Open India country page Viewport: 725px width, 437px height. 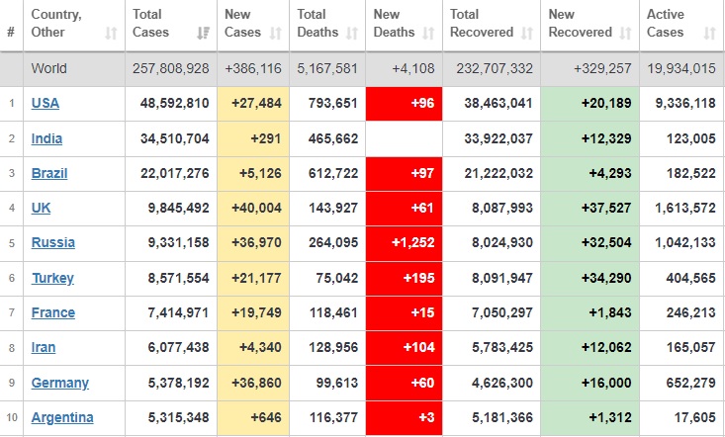[x=47, y=138]
